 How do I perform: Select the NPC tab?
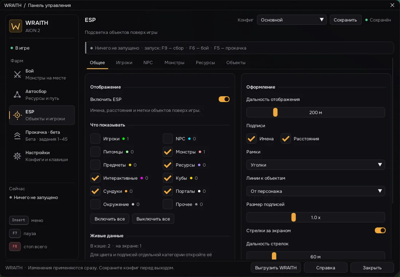click(148, 63)
